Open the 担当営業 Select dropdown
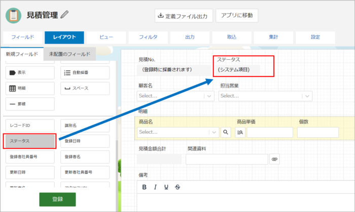 coord(265,96)
